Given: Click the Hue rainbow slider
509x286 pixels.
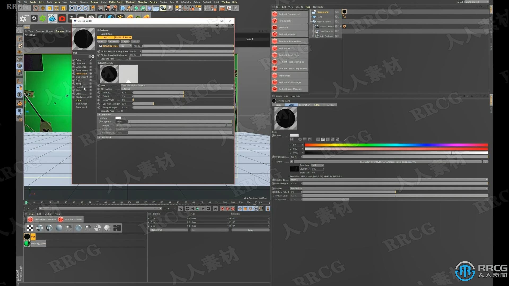Looking at the screenshot, I should point(396,145).
